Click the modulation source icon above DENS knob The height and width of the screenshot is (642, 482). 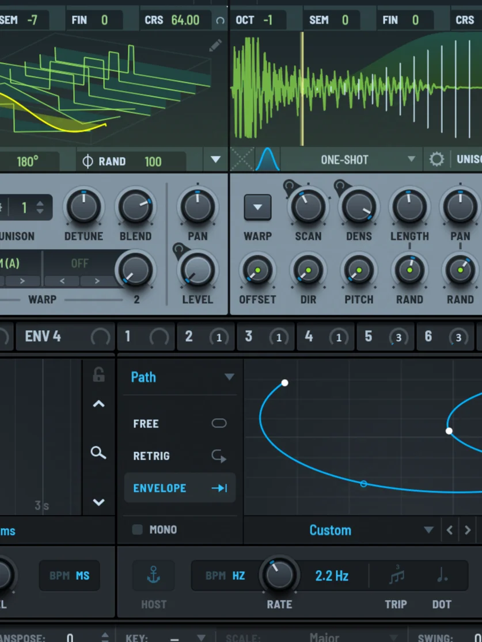340,187
